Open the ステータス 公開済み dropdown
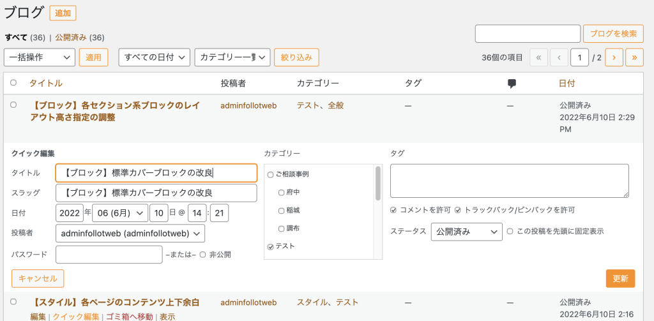The width and height of the screenshot is (654, 321). 466,232
